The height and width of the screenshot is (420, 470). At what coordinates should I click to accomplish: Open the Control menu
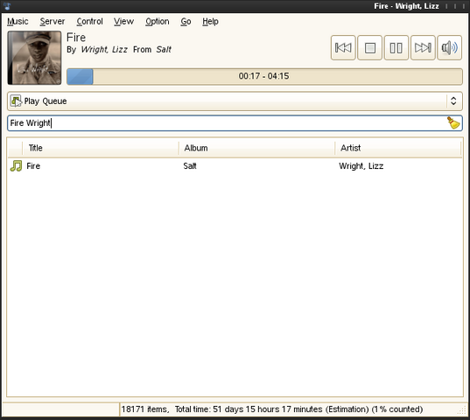click(x=89, y=22)
